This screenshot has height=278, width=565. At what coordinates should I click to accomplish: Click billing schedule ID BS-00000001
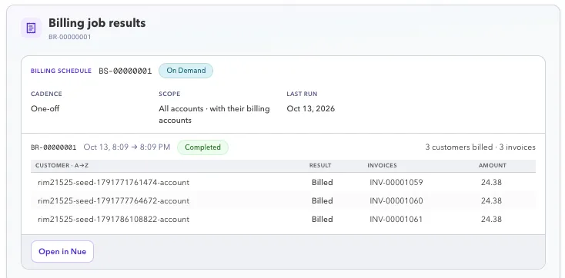point(125,71)
